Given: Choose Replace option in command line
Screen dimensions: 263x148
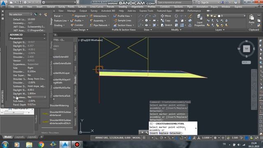Looking at the screenshot, I should tap(164, 133).
